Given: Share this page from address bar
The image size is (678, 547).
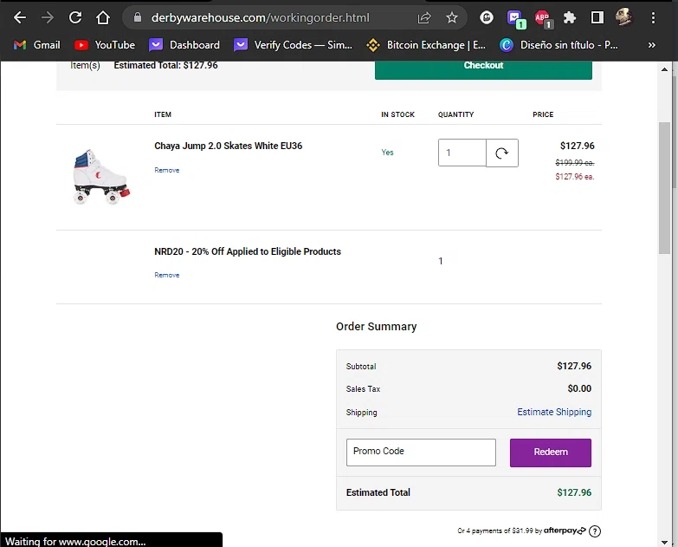Looking at the screenshot, I should [424, 17].
